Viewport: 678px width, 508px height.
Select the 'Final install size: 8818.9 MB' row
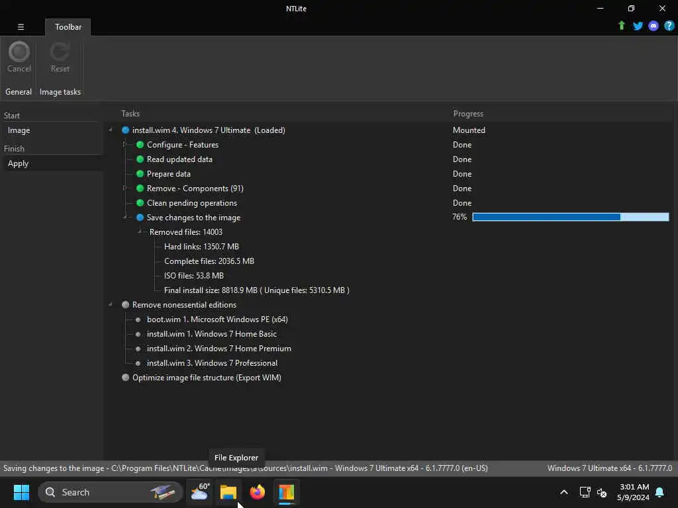point(257,290)
